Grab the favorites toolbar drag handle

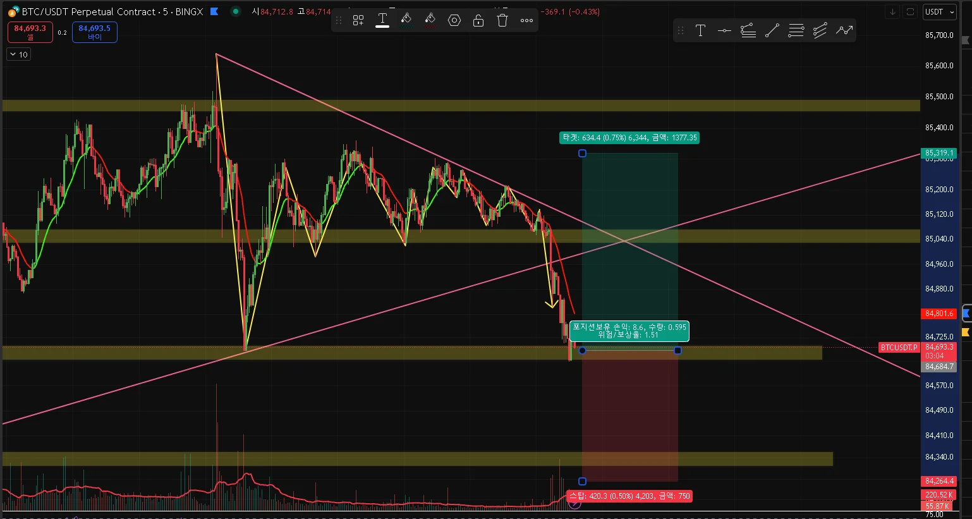click(x=681, y=30)
